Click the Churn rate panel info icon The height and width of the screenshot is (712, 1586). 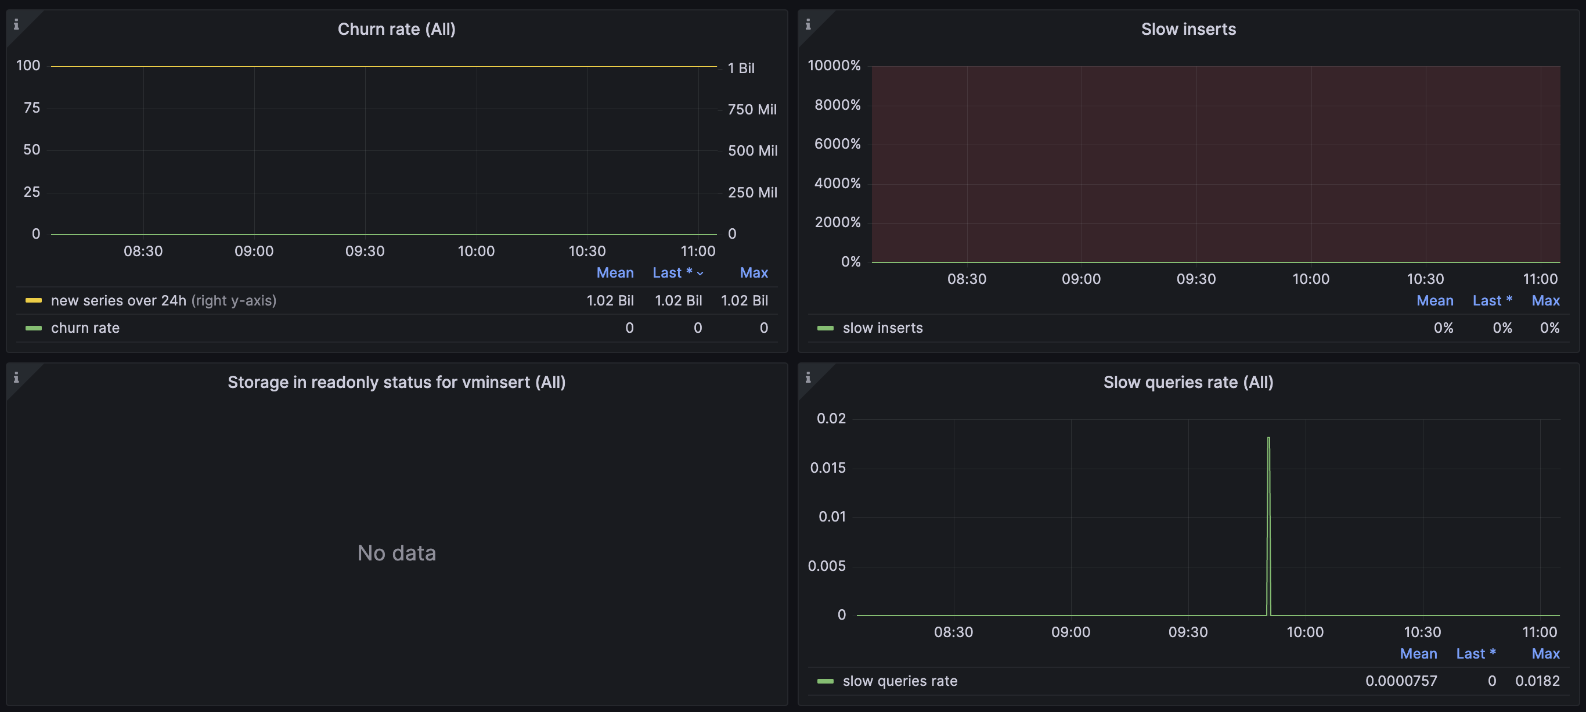17,24
